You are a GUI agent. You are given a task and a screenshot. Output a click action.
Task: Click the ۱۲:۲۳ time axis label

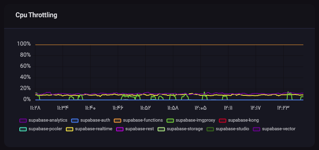283,108
